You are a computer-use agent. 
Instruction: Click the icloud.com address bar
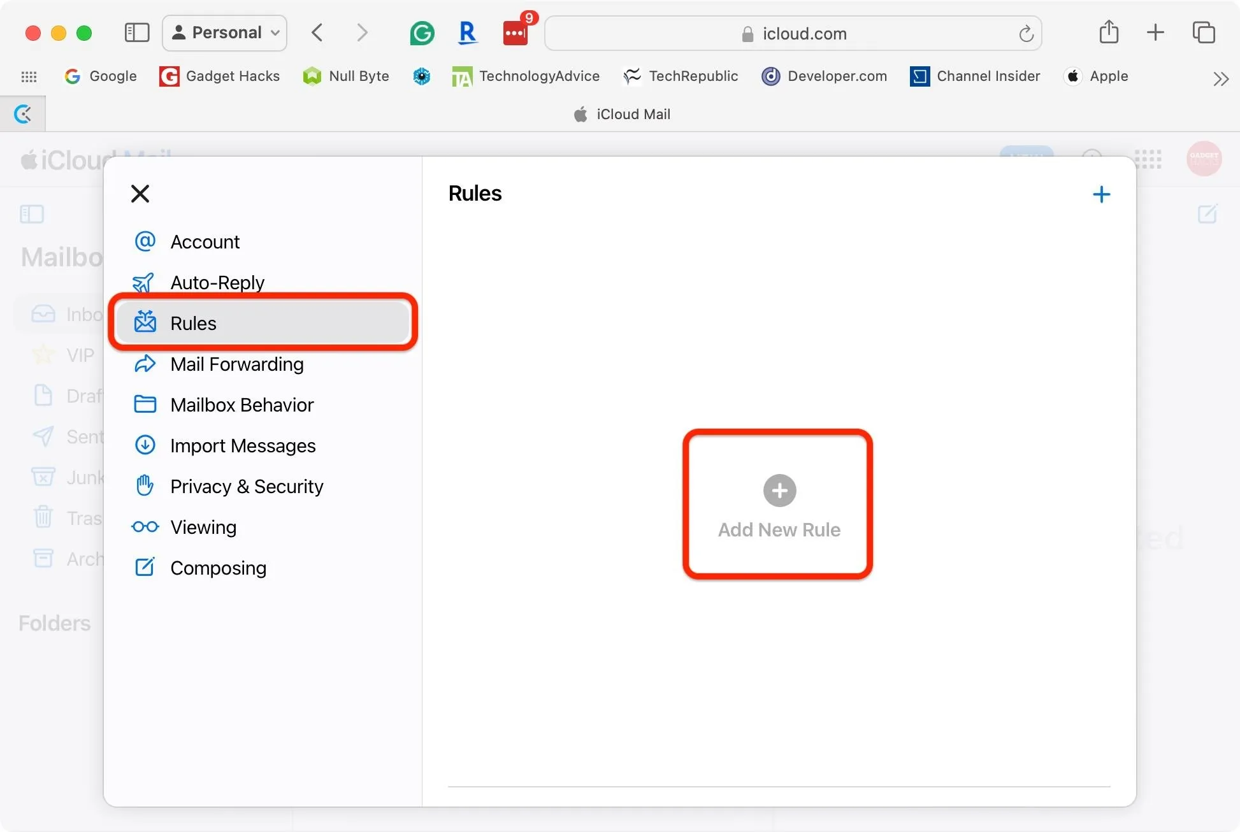pos(793,33)
